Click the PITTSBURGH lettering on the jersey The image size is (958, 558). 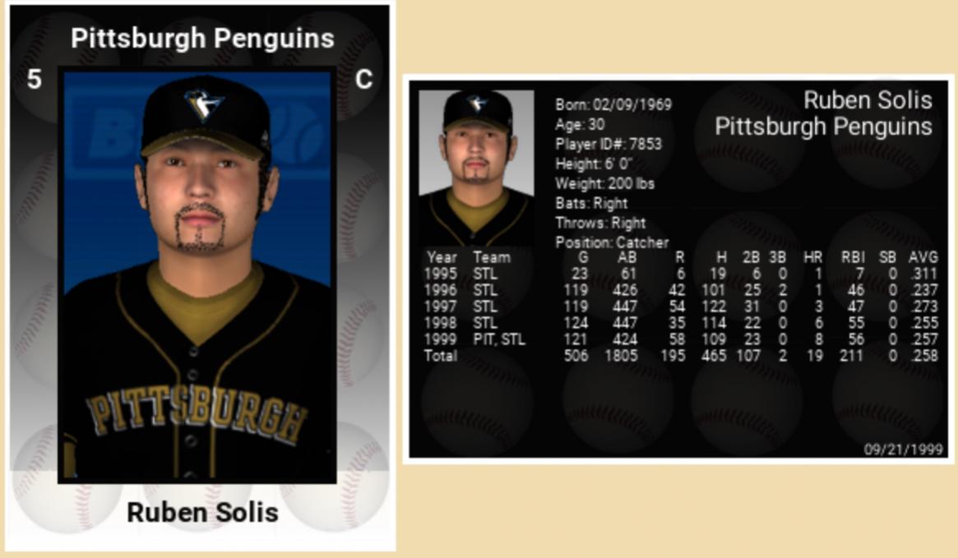[x=197, y=417]
